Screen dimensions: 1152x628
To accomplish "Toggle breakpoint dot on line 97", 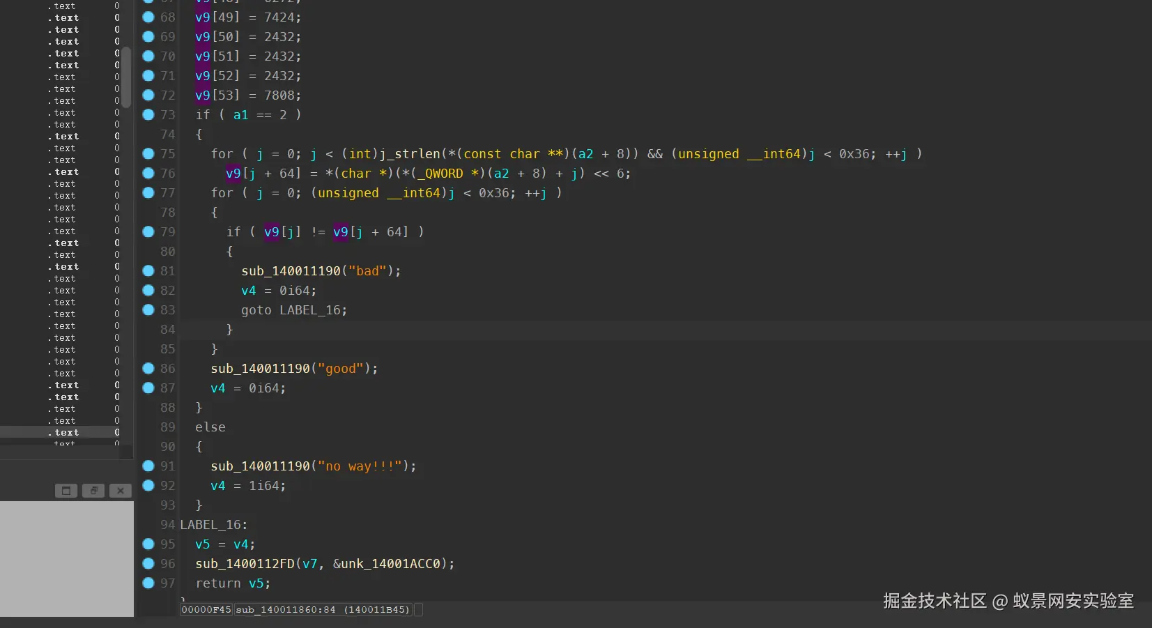I will coord(148,583).
